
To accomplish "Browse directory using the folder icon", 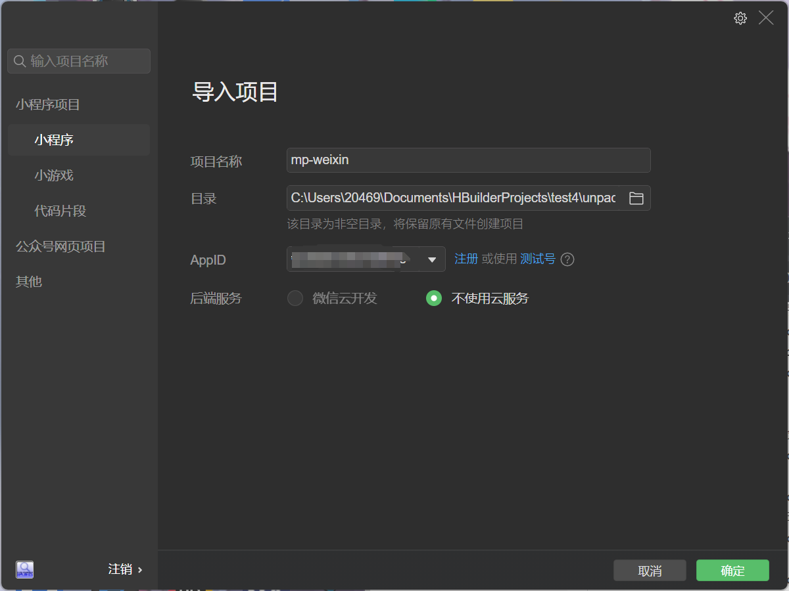I will tap(636, 198).
